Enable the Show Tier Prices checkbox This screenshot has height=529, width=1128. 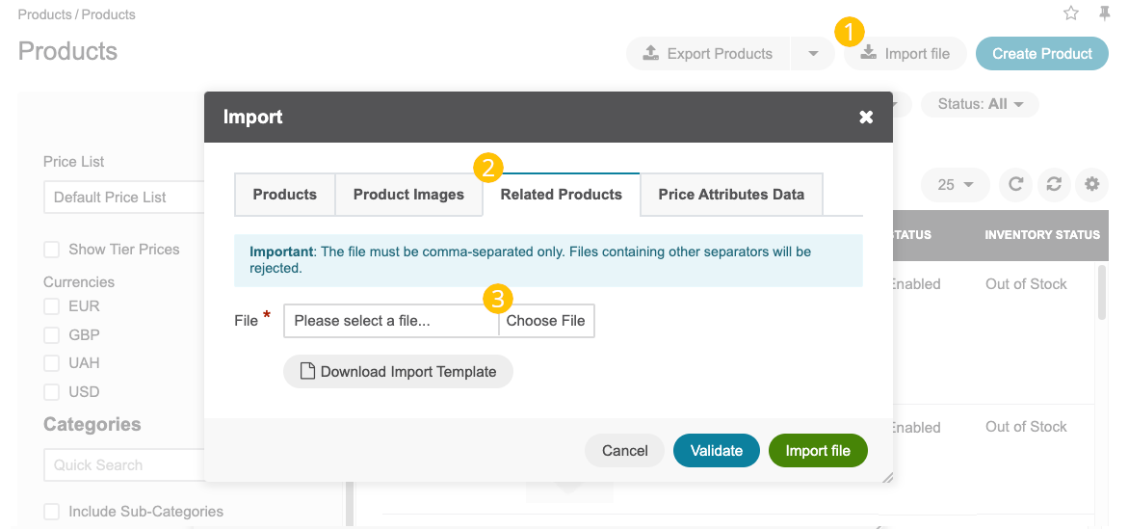point(51,250)
